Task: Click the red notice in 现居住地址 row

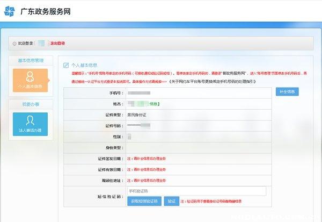Action: click(x=147, y=181)
